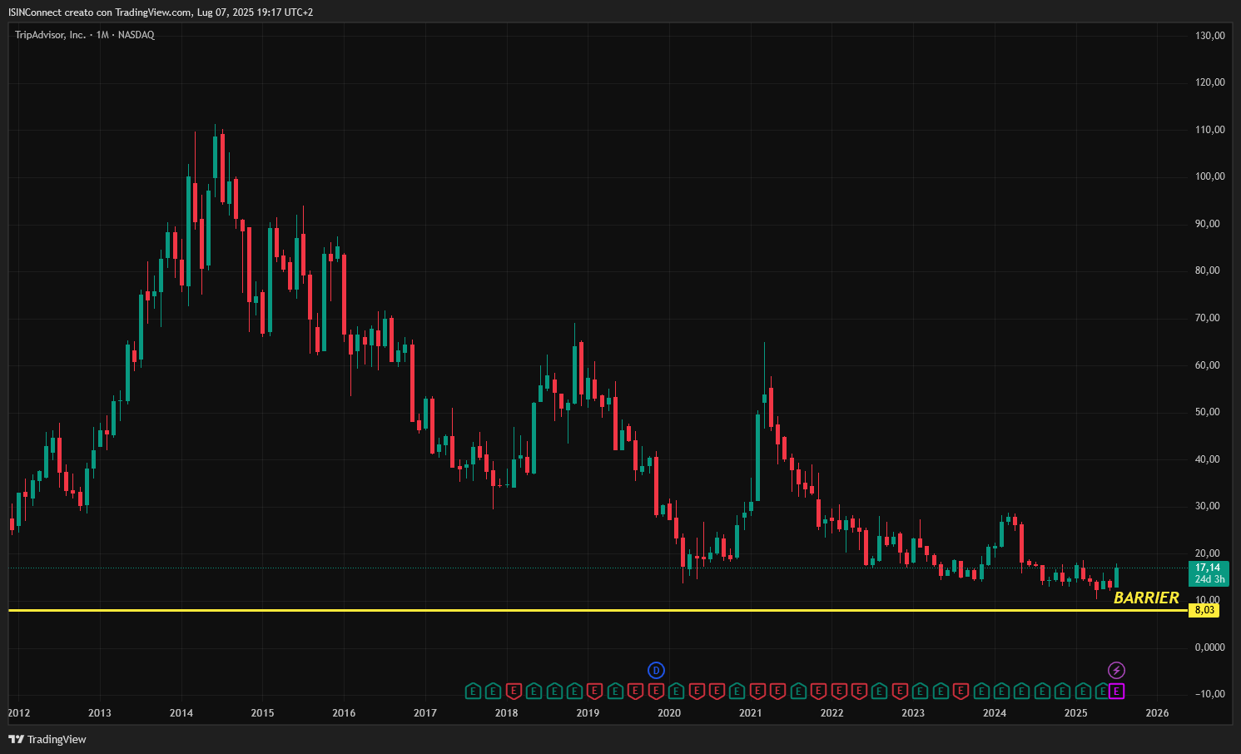Click the blue dividend D marker

(656, 670)
